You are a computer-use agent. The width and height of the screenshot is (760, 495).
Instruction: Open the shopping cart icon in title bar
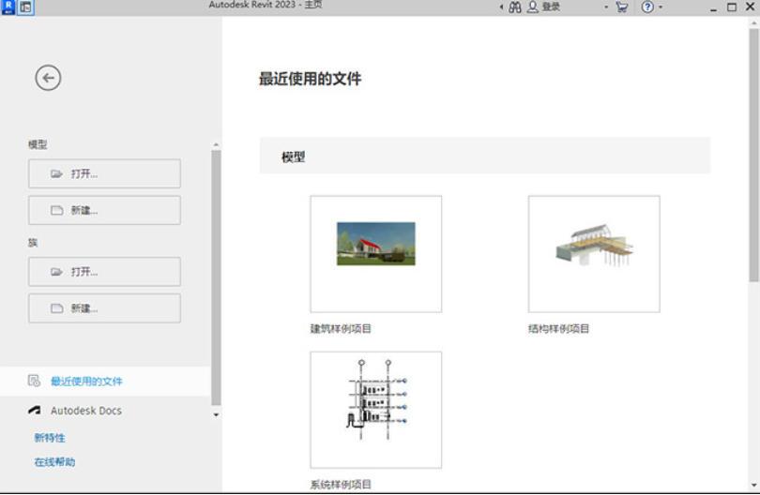coord(622,7)
